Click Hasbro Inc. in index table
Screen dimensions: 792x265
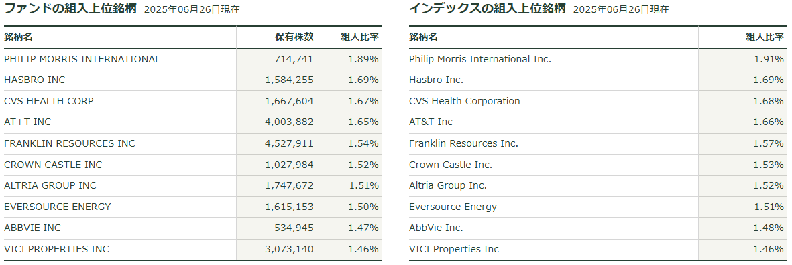pyautogui.click(x=437, y=80)
